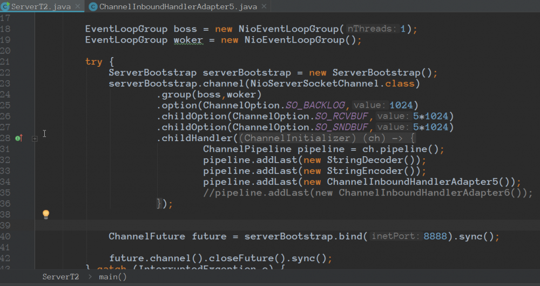Click the line number 40 in gutter
Viewport: 540px width, 286px height.
(5, 236)
